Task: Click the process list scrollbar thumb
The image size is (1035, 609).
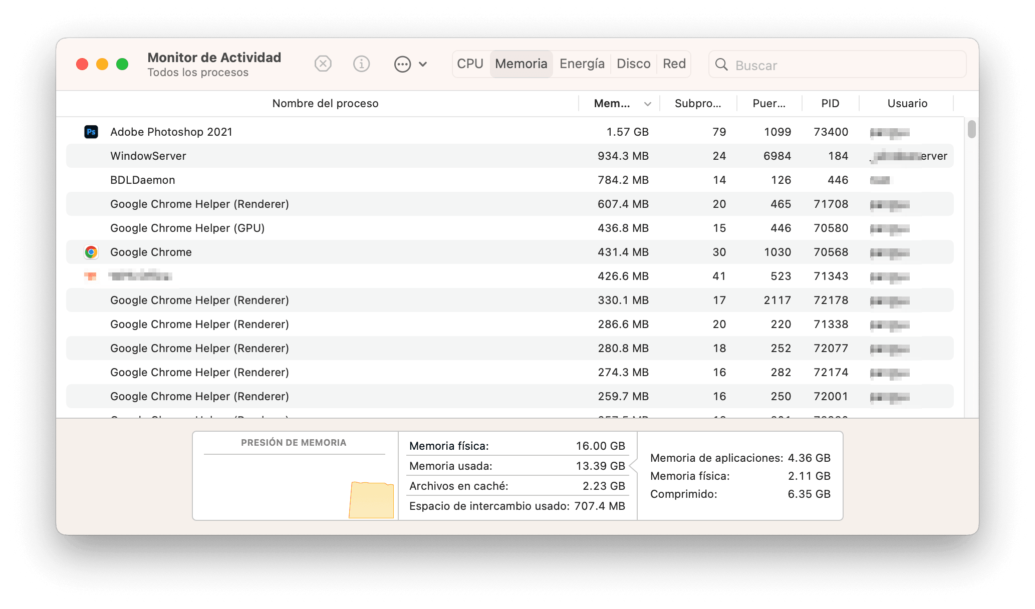Action: pos(971,129)
